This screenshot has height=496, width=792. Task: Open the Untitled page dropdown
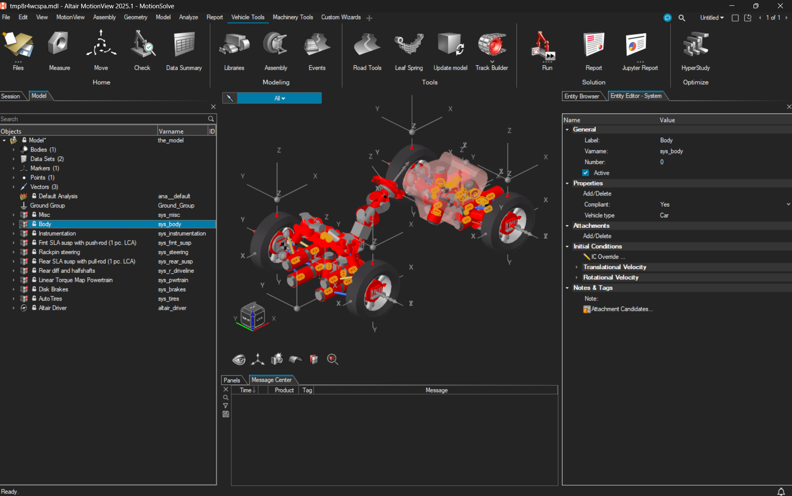(712, 18)
